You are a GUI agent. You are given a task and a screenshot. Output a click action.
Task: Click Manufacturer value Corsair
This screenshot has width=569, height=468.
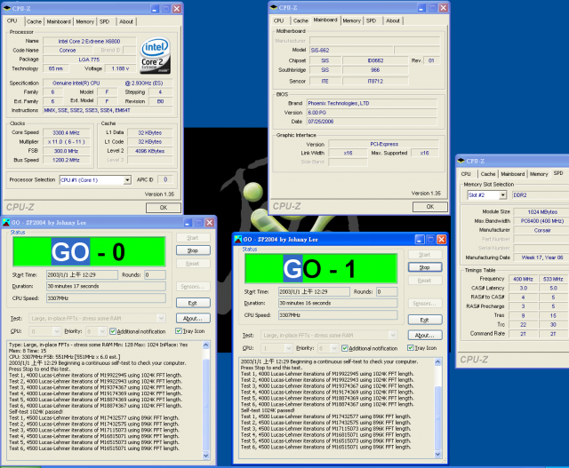click(x=542, y=230)
